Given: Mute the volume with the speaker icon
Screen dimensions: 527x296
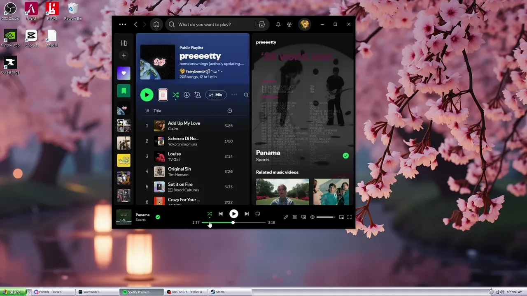Looking at the screenshot, I should point(312,217).
